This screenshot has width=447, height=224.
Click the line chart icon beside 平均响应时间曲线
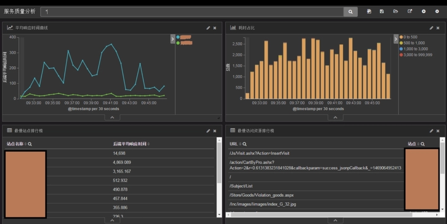pyautogui.click(x=10, y=28)
